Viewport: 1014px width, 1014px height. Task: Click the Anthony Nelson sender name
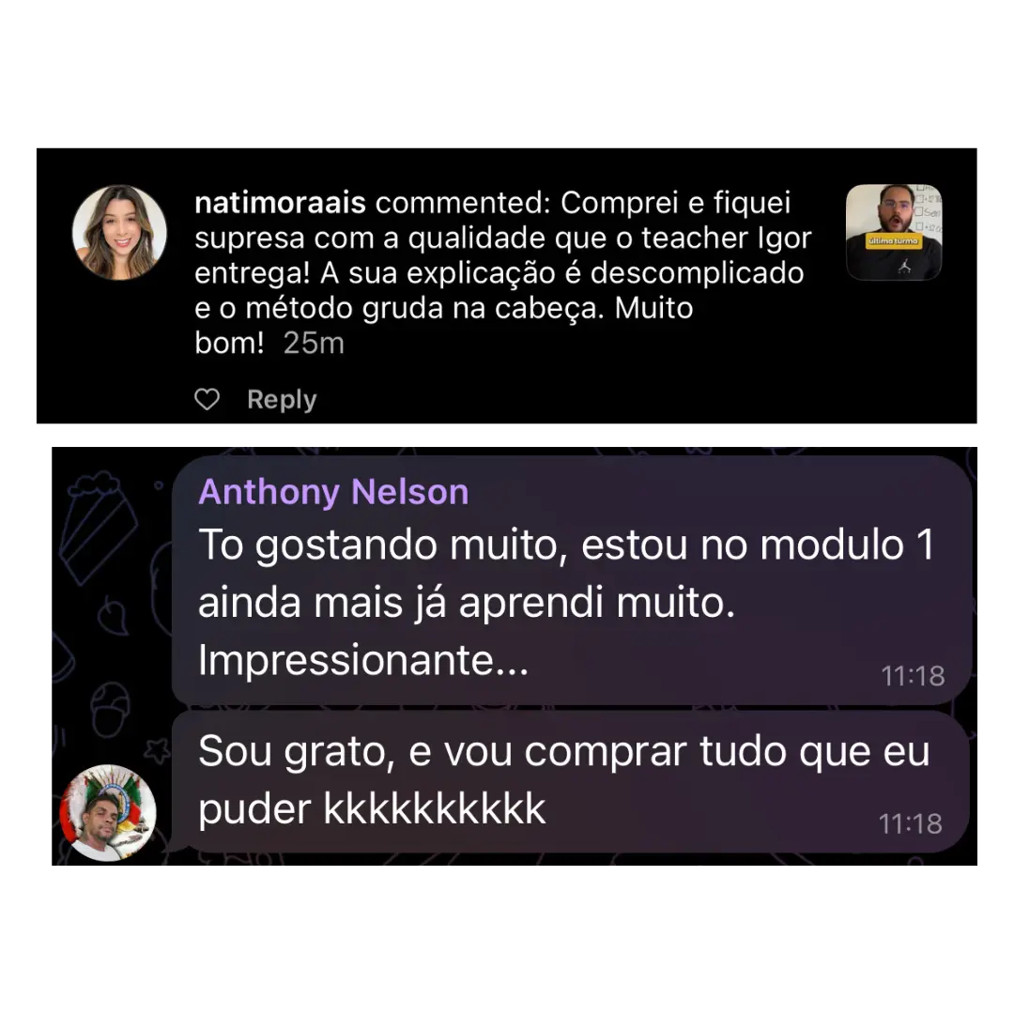(333, 491)
